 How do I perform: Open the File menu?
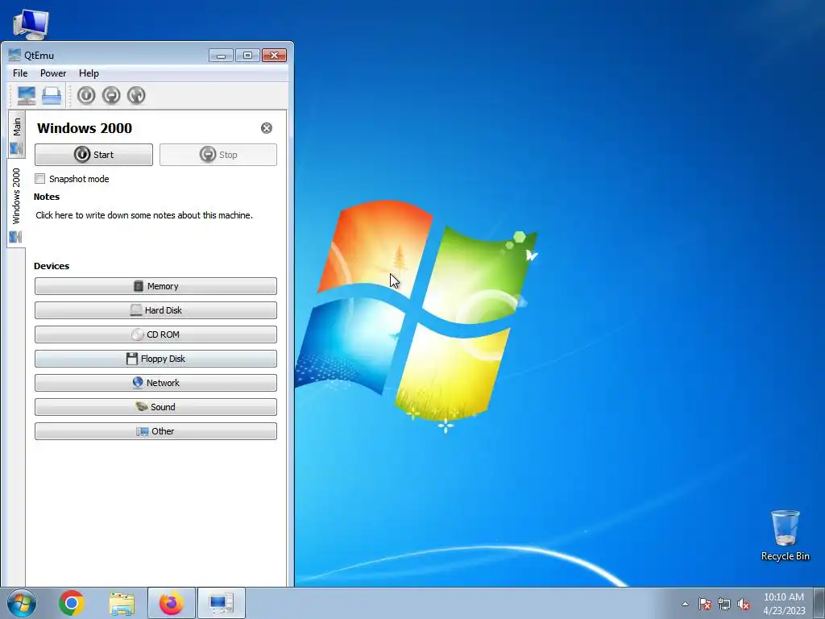click(x=20, y=73)
